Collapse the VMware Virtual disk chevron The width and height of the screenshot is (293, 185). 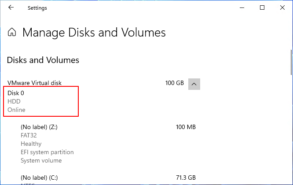[194, 83]
